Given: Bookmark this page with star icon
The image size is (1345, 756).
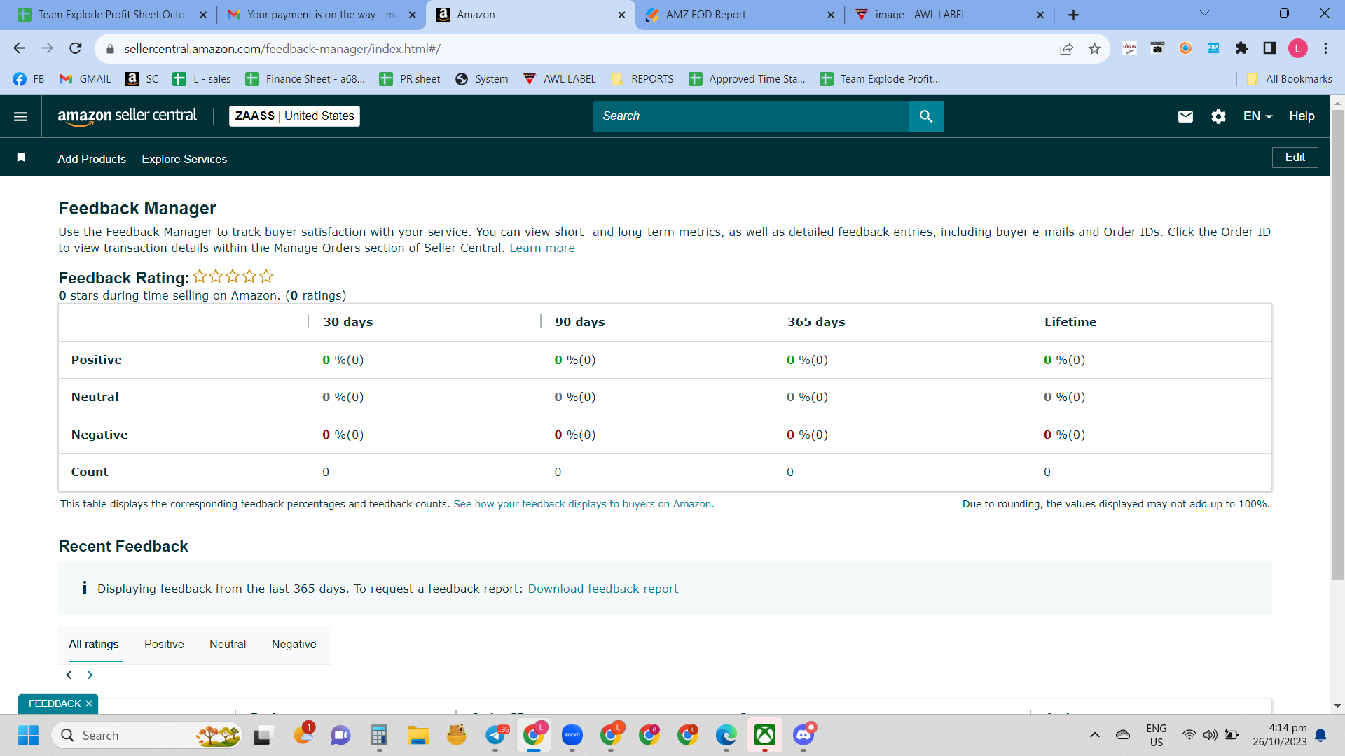Looking at the screenshot, I should point(1094,48).
